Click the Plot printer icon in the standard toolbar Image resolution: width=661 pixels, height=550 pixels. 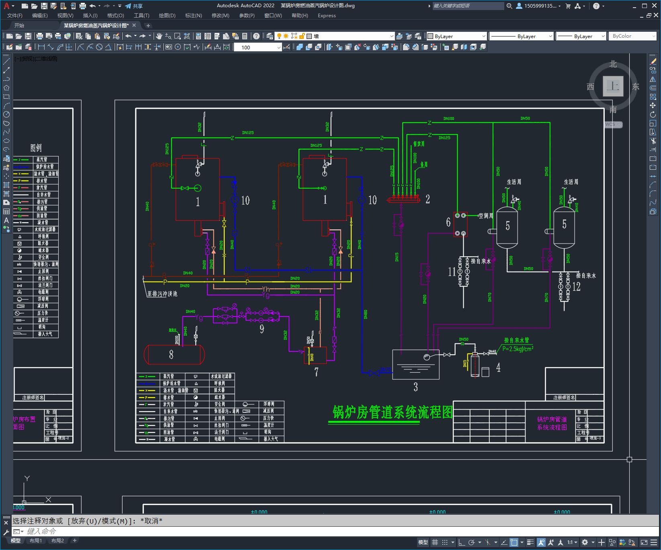(x=40, y=36)
